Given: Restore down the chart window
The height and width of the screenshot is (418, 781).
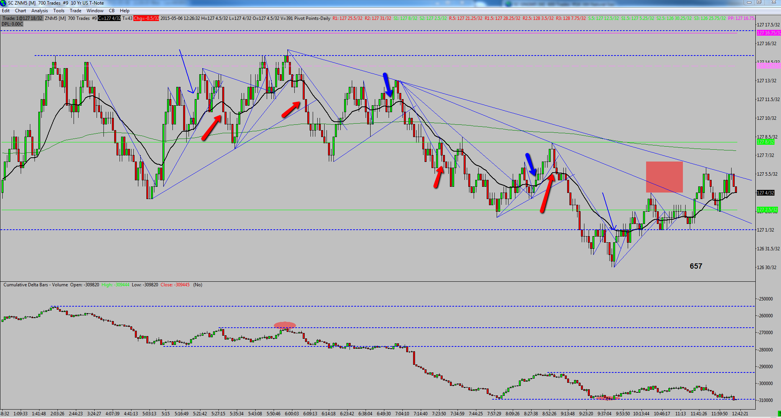Looking at the screenshot, I should coord(759,3).
